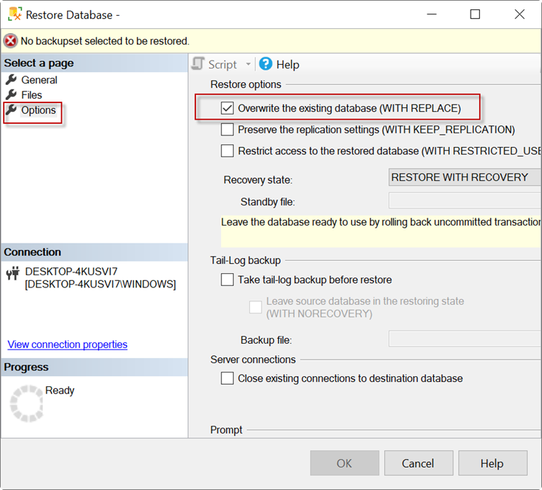Click the blue Help question mark icon
This screenshot has height=490, width=542.
click(265, 64)
